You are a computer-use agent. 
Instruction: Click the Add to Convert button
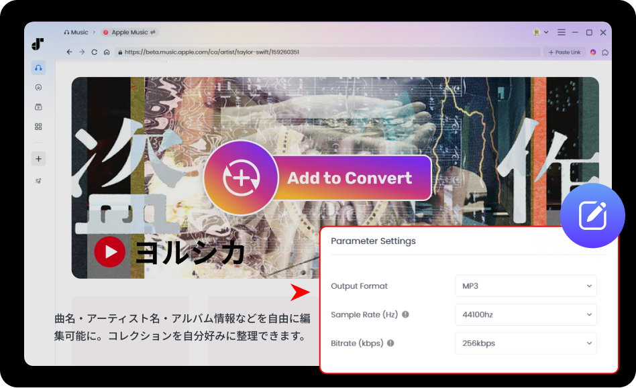coord(350,178)
